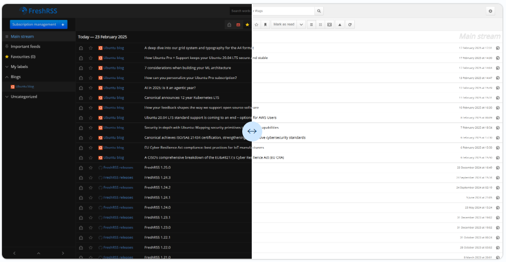The height and width of the screenshot is (262, 506).
Task: Go to previous article arrow in sidebar footer
Action: coord(14,253)
